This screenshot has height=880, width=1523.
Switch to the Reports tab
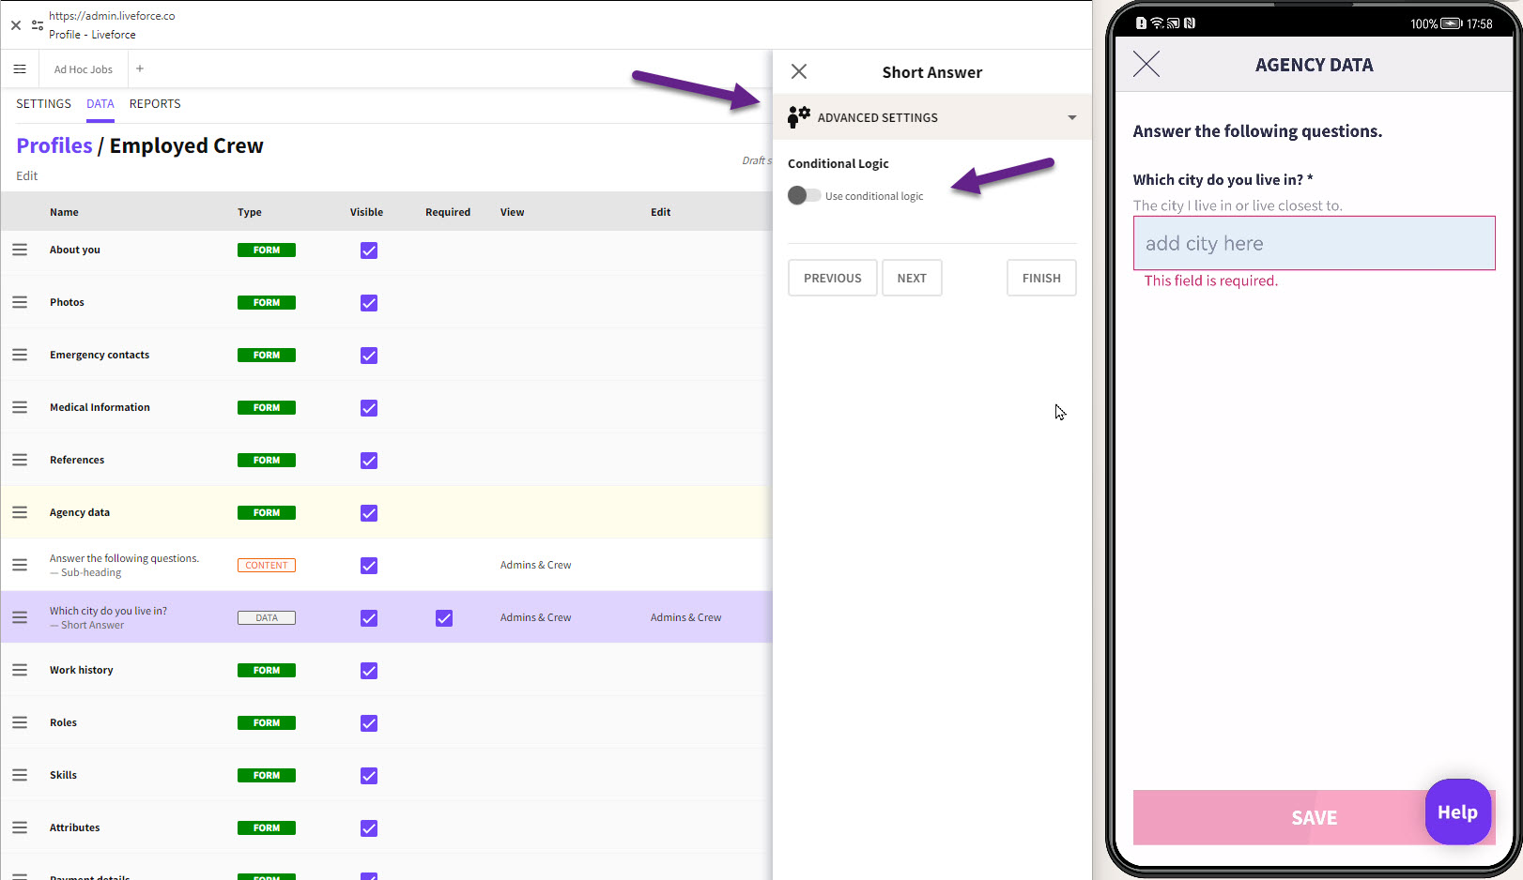155,104
